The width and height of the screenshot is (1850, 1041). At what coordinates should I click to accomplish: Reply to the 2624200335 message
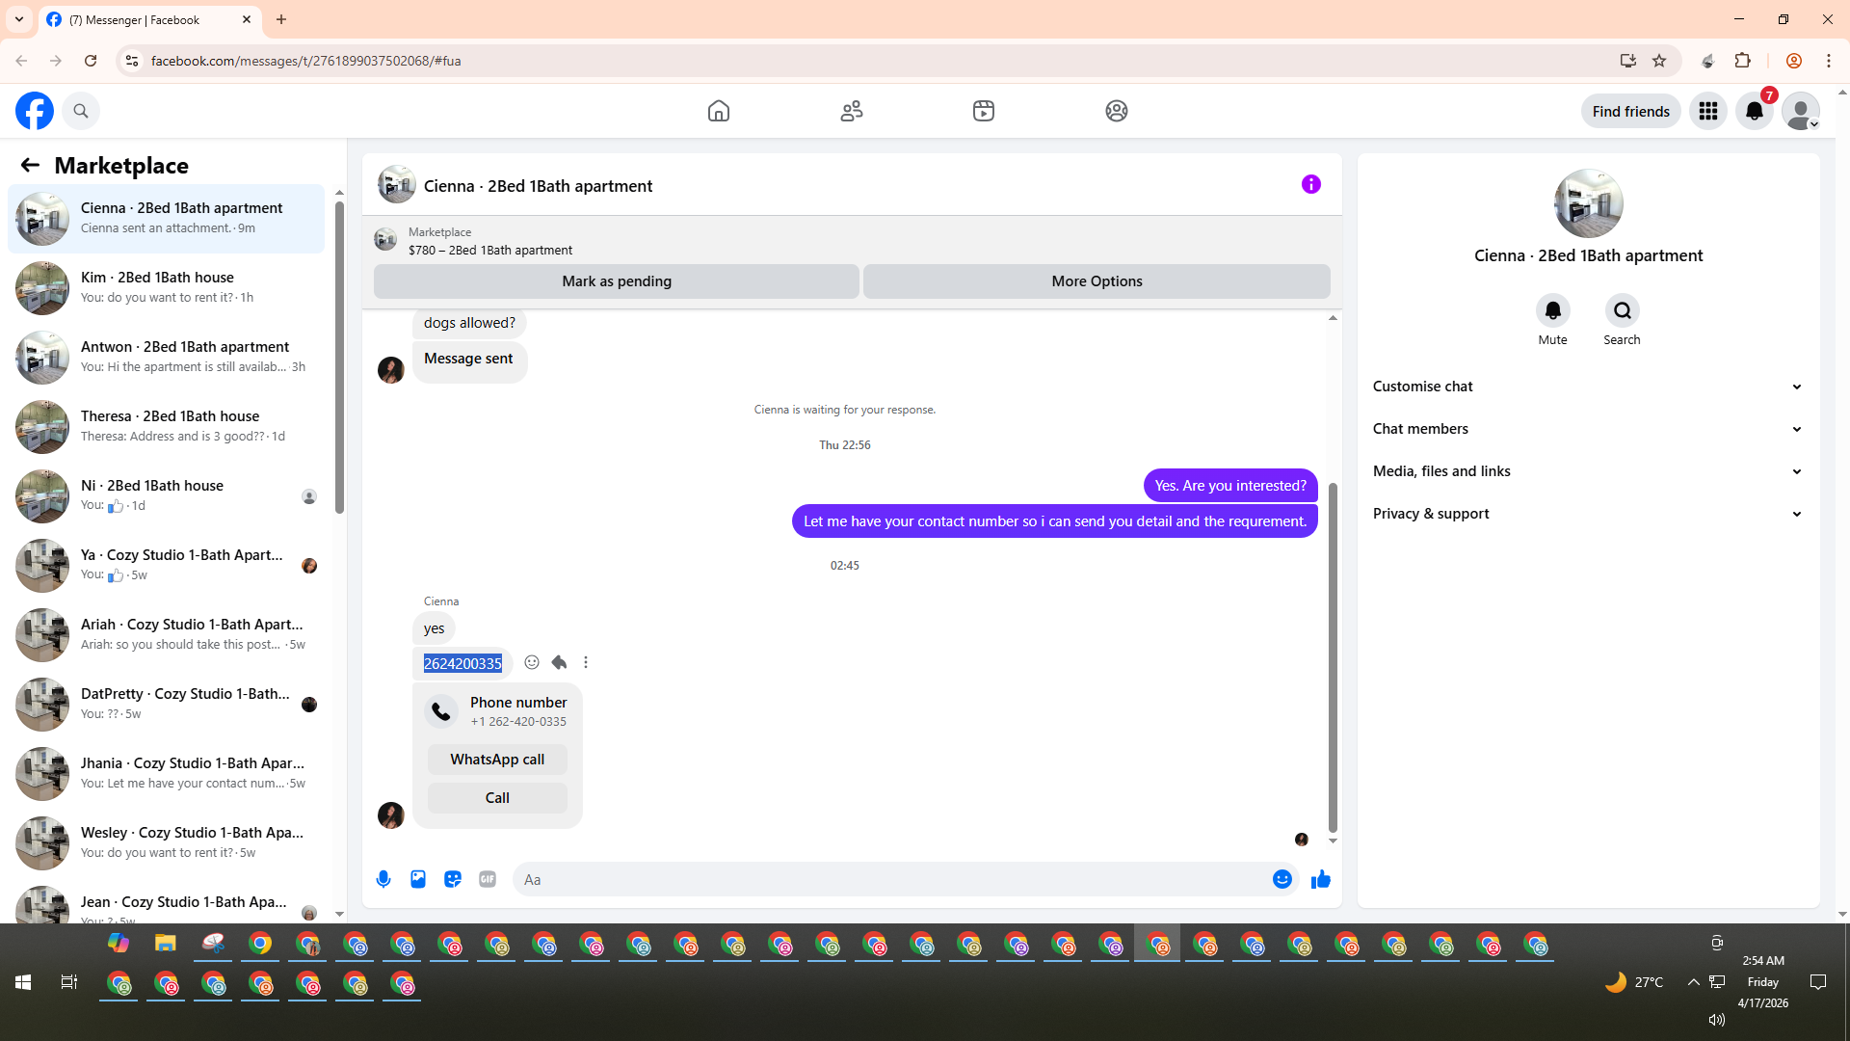pos(559,662)
